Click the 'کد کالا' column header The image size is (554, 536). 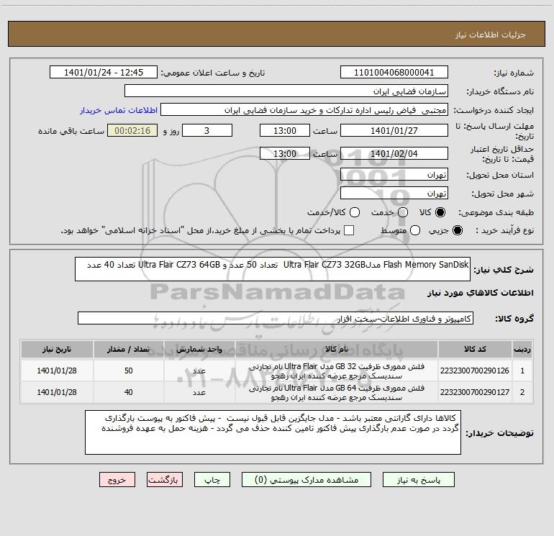[x=475, y=349]
